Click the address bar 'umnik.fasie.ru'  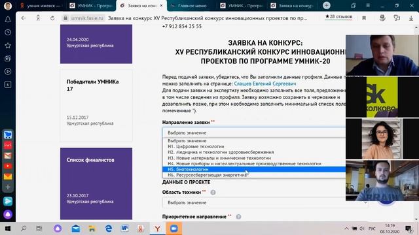click(87, 18)
